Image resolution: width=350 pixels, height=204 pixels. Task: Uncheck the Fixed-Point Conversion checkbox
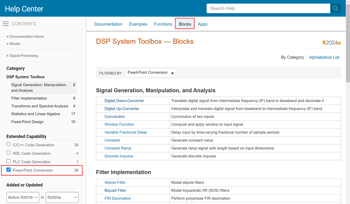(x=9, y=170)
